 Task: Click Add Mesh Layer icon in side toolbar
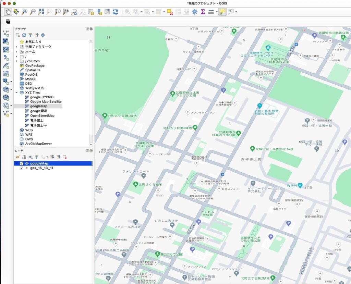pos(6,49)
